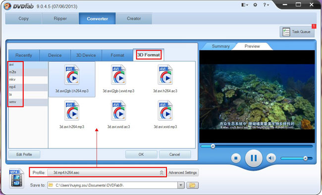This screenshot has width=322, height=195.
Task: Click the Profile field 3d.mp4.h264.aac
Action: 106,172
